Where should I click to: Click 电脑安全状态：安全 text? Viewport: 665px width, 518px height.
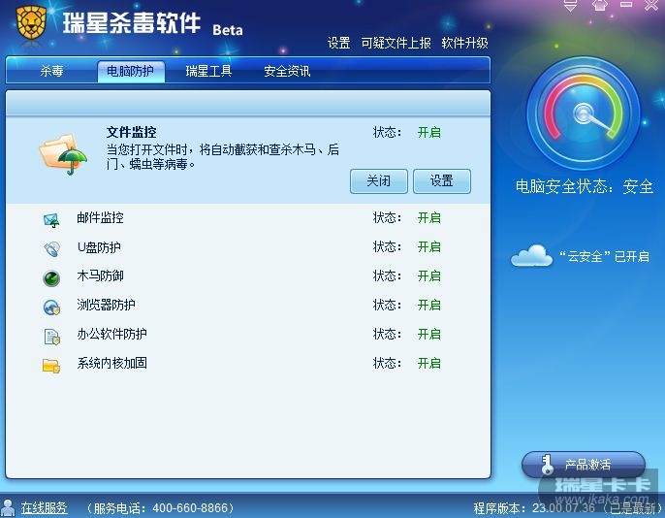585,186
